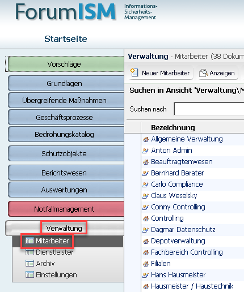The image size is (244, 292).
Task: Click the person icon next to Anton Admin
Action: point(146,151)
